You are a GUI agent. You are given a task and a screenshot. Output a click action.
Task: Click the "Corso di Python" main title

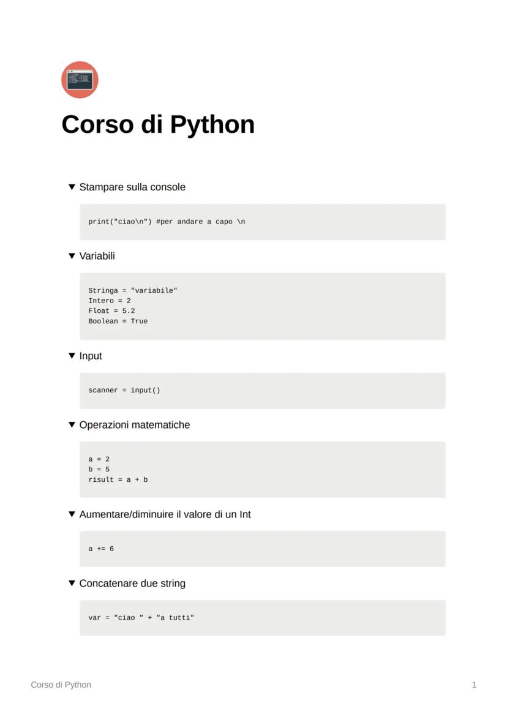click(x=158, y=124)
